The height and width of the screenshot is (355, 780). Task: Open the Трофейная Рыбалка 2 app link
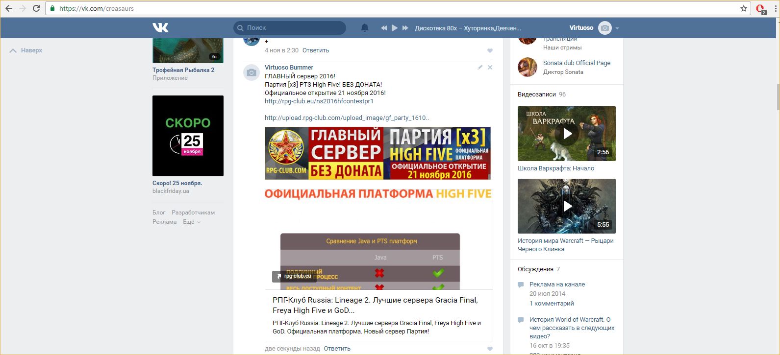(x=183, y=70)
